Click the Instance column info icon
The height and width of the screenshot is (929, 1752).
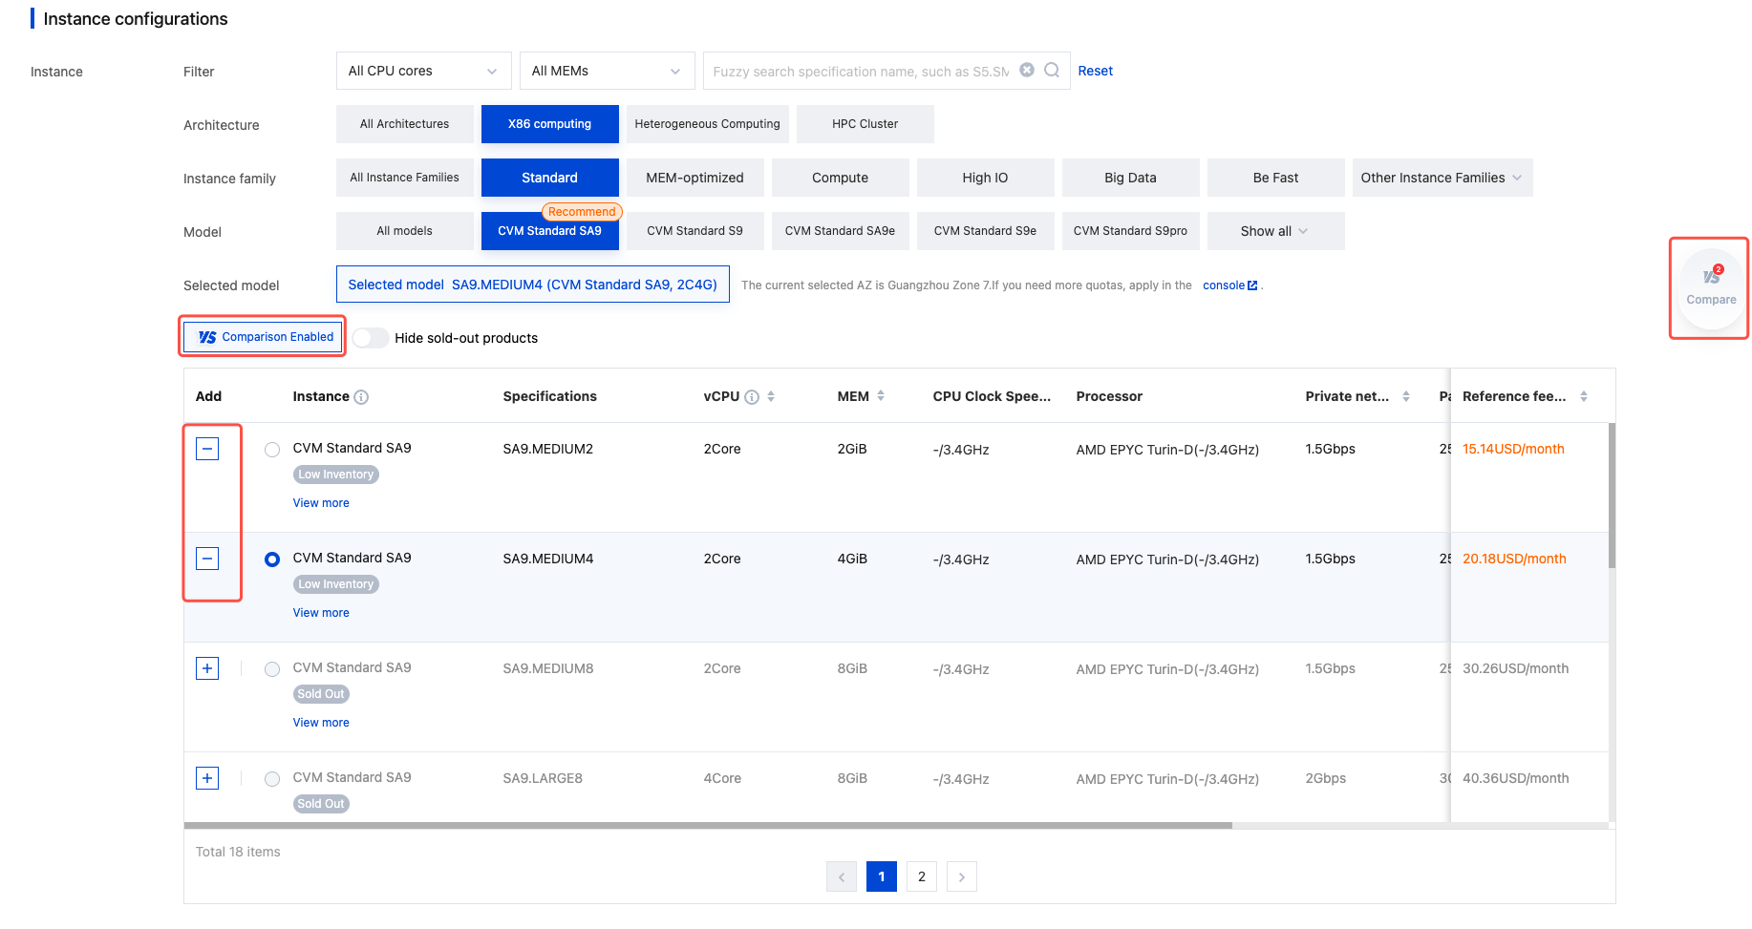pyautogui.click(x=361, y=397)
